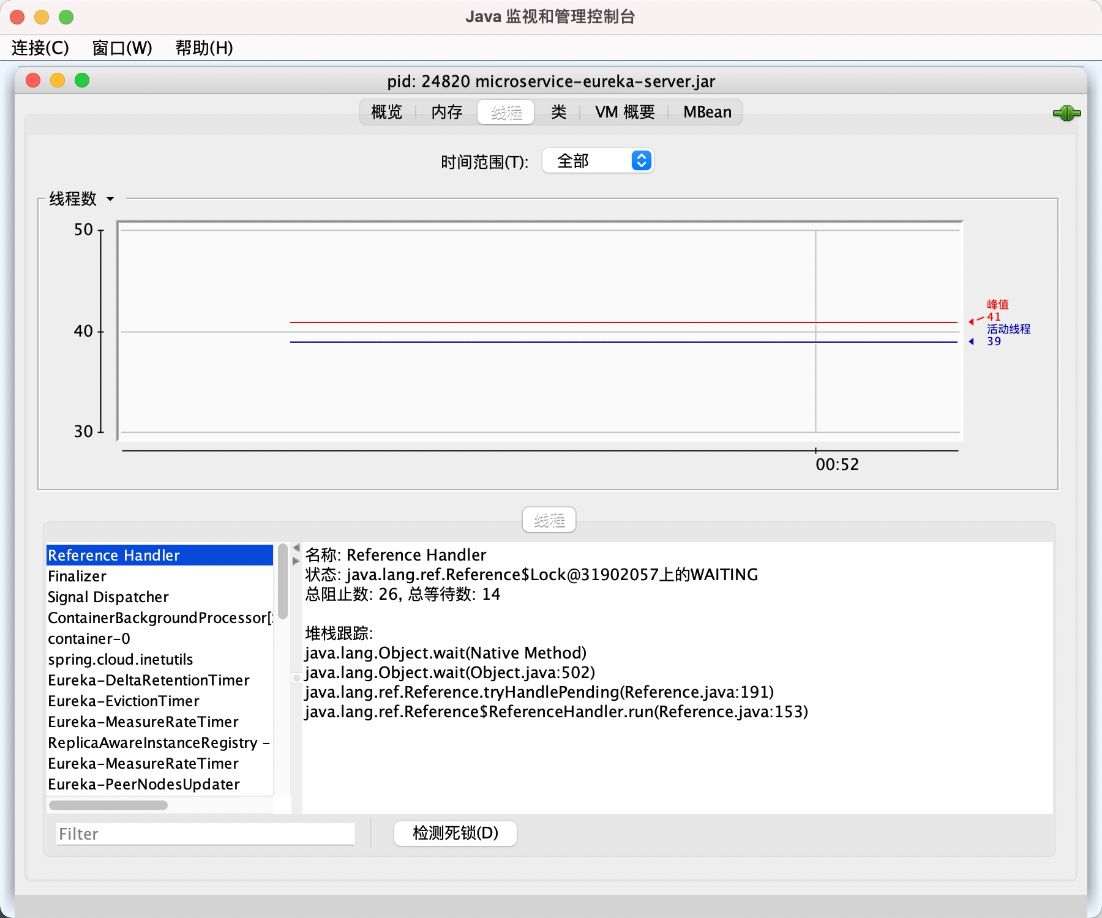Select the Signal Dispatcher thread
The height and width of the screenshot is (918, 1102).
tap(160, 597)
